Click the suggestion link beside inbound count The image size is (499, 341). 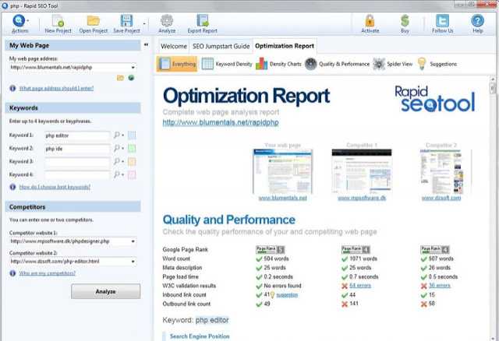(287, 295)
